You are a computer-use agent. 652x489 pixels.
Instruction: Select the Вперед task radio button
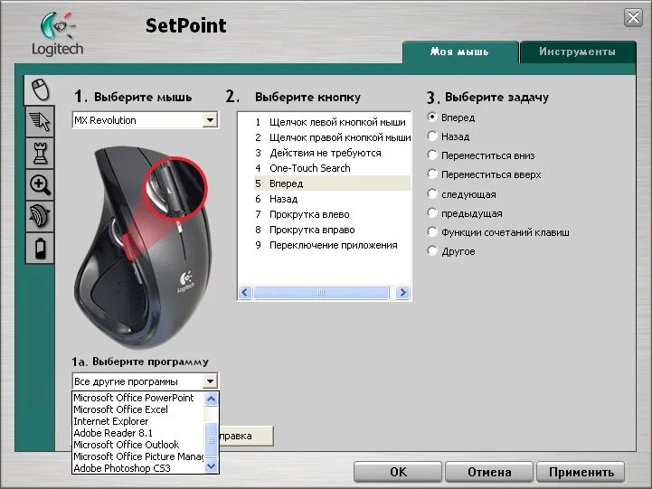432,118
